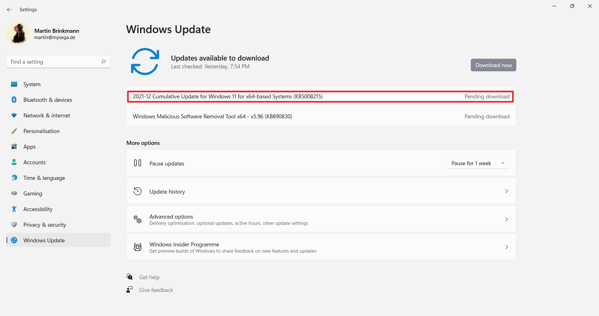
Task: Open the System settings page
Action: 58,84
